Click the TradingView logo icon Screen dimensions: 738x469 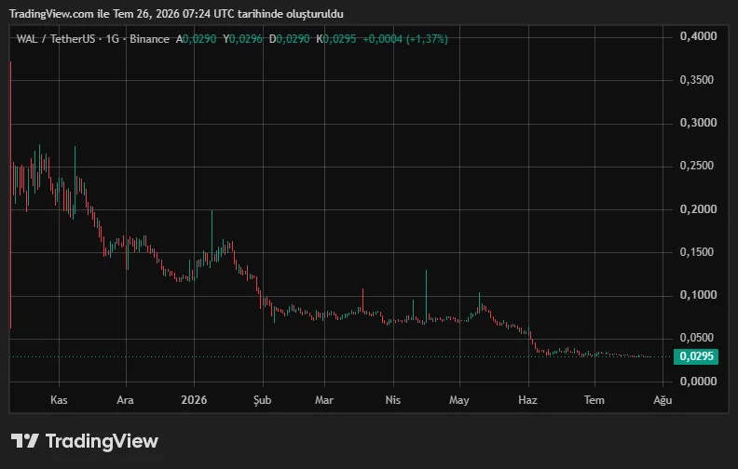24,441
